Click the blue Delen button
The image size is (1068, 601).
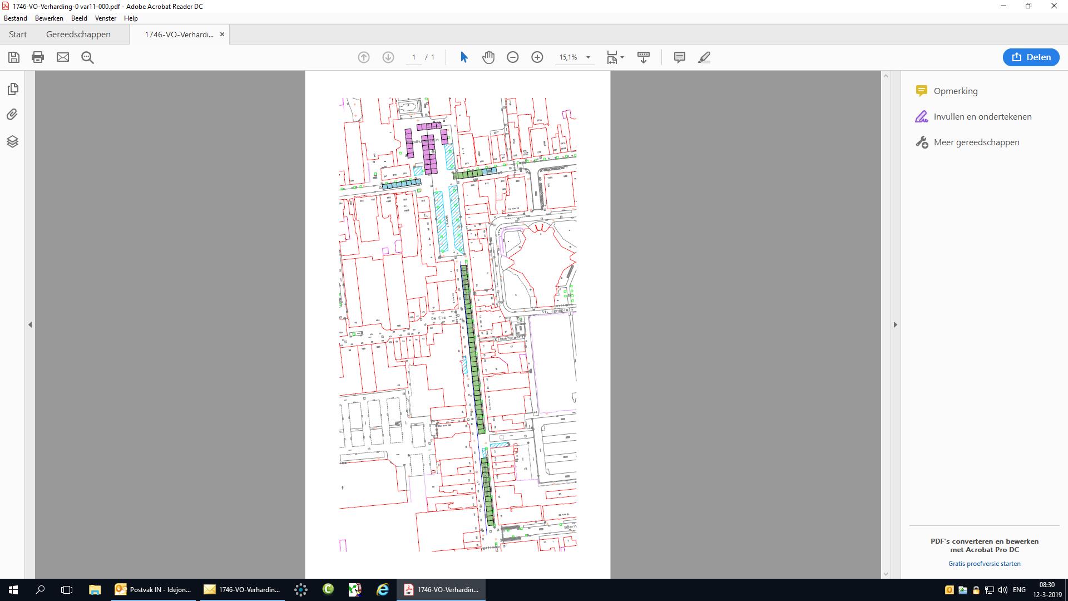1031,57
